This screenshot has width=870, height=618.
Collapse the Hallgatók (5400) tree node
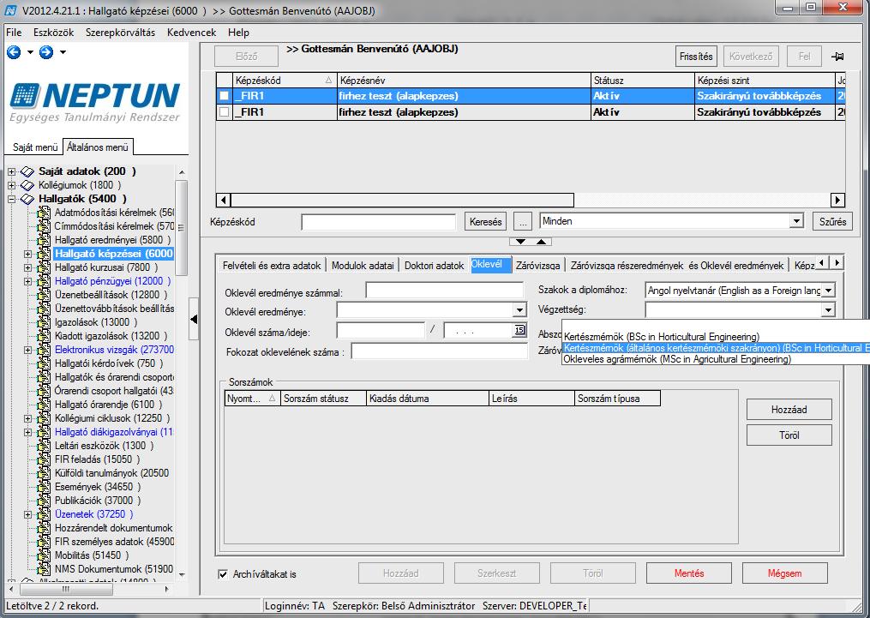click(x=12, y=199)
